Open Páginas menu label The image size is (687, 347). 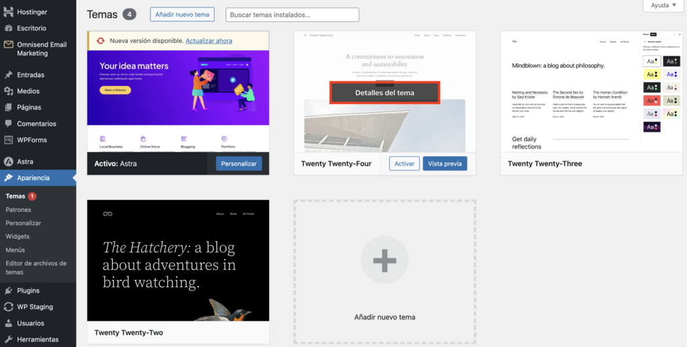29,107
